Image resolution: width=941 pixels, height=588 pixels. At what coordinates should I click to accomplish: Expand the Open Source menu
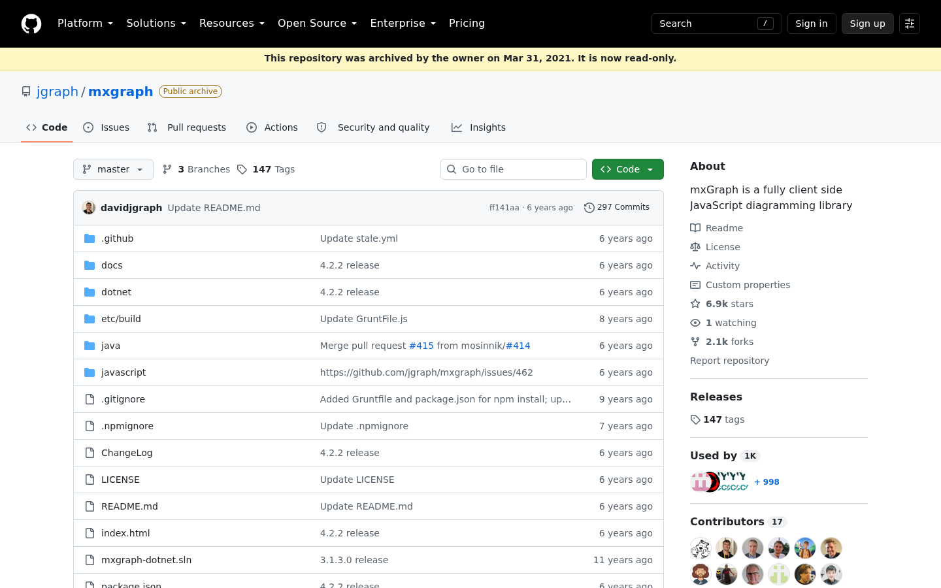pos(318,24)
